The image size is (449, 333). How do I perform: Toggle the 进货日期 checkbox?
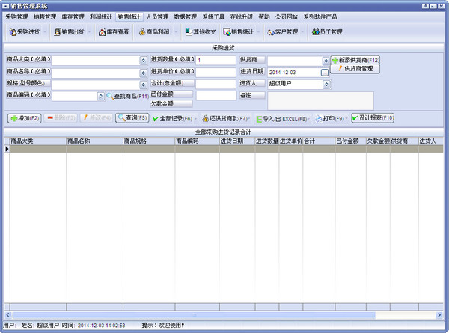coord(325,73)
